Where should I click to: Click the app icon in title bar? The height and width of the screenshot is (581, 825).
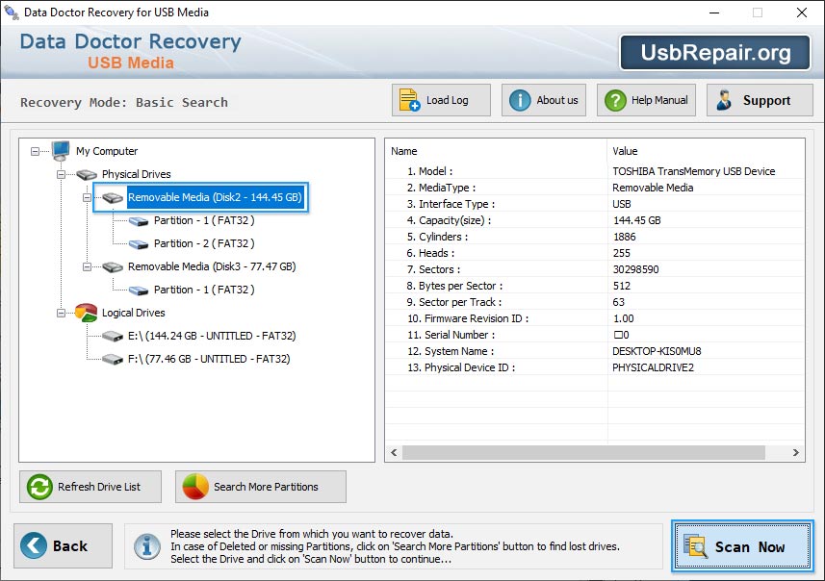point(11,12)
